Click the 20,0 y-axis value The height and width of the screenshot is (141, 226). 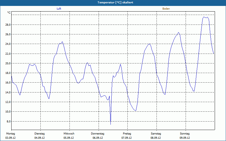pyautogui.click(x=8, y=63)
